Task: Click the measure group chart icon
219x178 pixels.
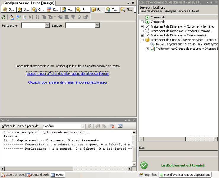Action: pyautogui.click(x=153, y=49)
